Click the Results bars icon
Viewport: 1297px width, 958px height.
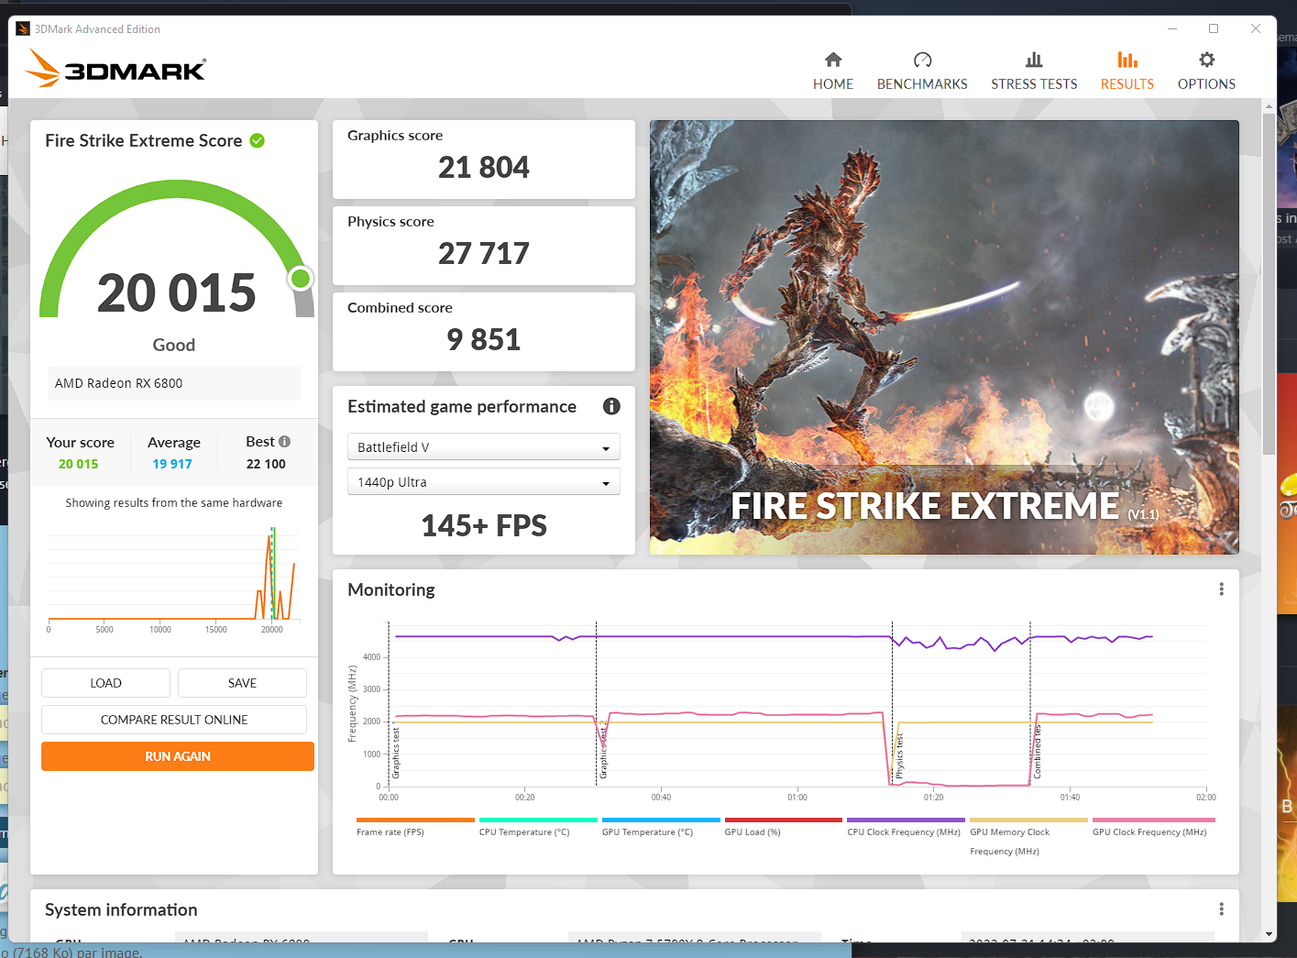(x=1127, y=60)
